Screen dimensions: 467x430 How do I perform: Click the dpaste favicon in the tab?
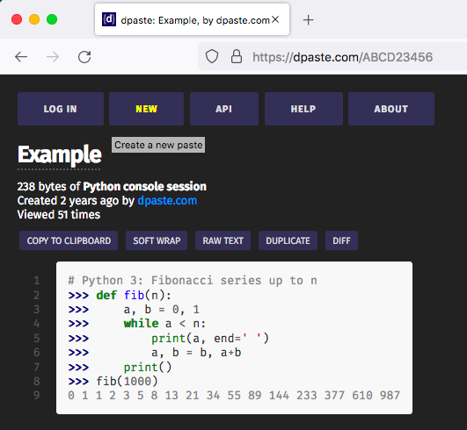(x=109, y=19)
